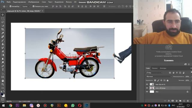The width and height of the screenshot is (192, 108).
Task: Select the Rectangle shape tool
Action: tap(3, 77)
